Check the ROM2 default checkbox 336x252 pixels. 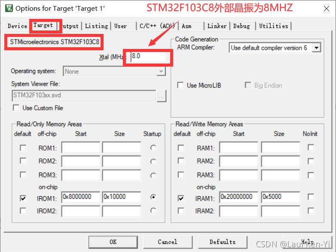pyautogui.click(x=23, y=161)
